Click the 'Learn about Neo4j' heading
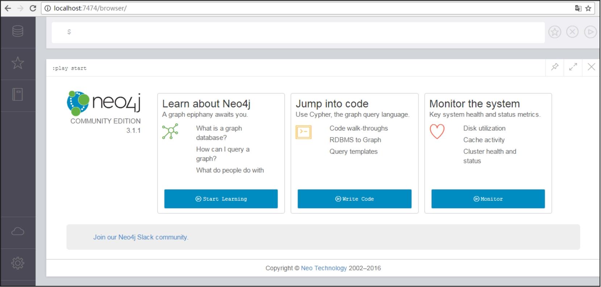Screen dimensions: 601x287 pyautogui.click(x=206, y=104)
